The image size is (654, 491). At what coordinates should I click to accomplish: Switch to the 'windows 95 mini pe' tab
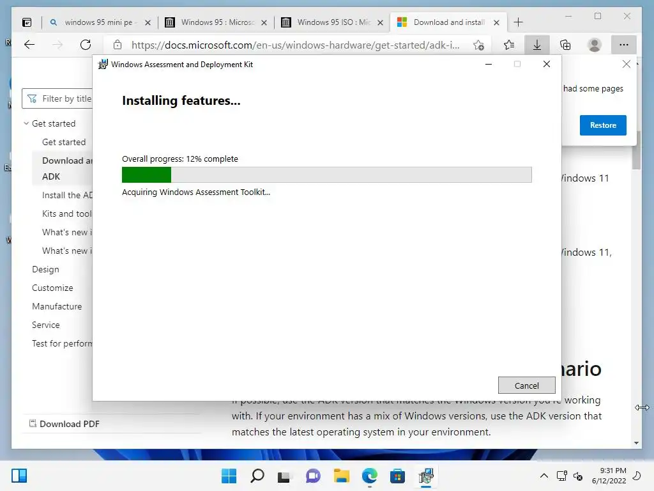99,22
